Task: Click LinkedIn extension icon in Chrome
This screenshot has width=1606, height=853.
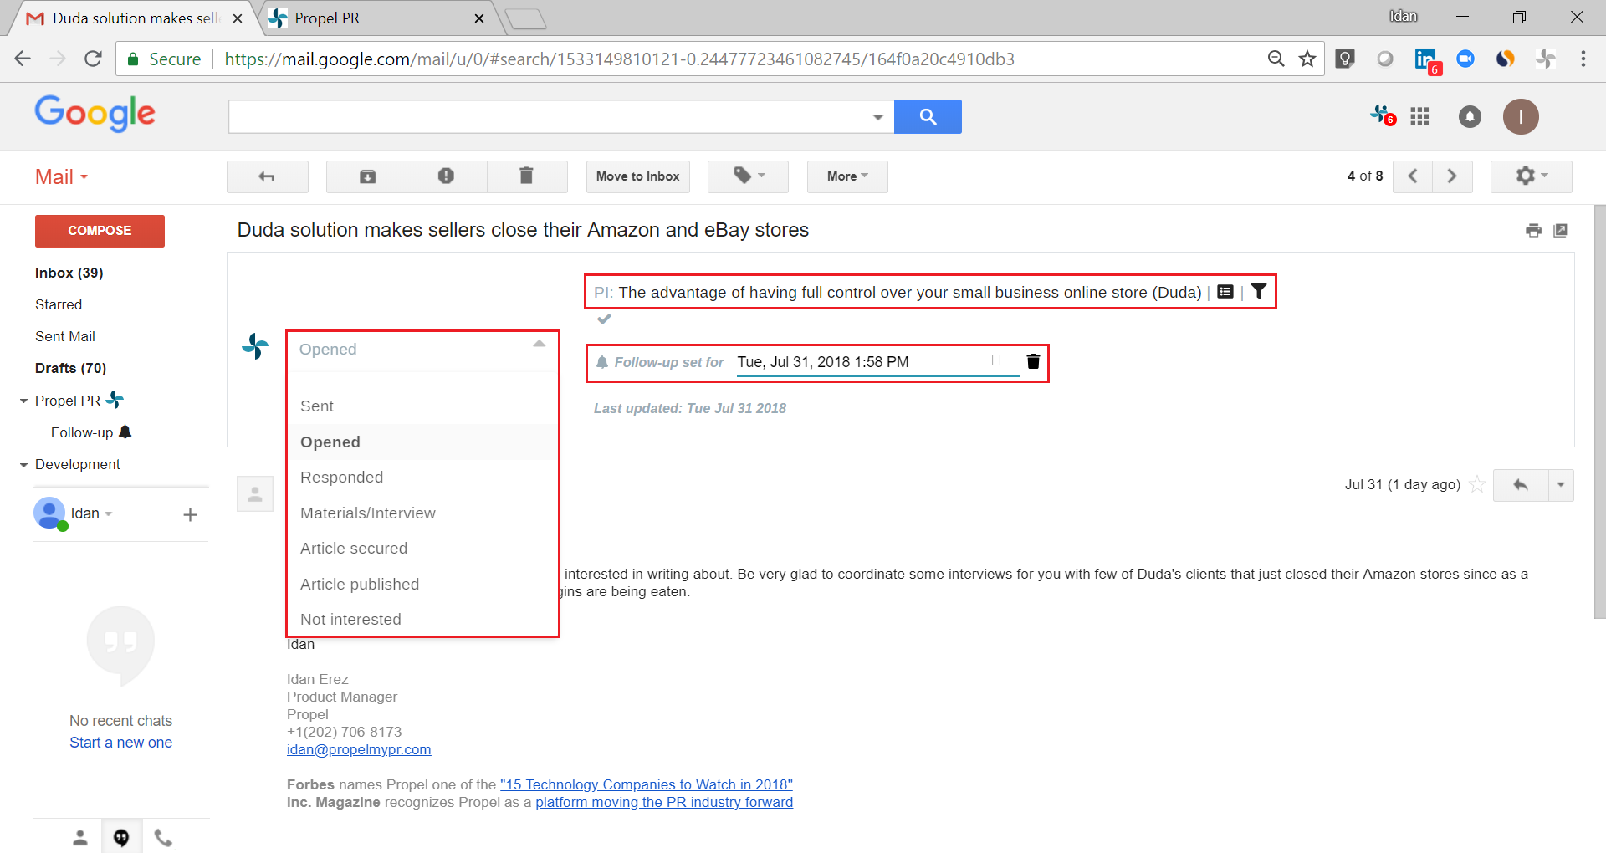Action: (1426, 59)
